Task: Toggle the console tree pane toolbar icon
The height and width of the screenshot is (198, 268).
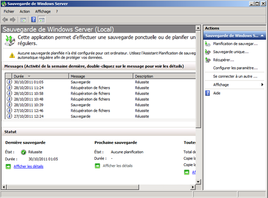Action: [x=23, y=20]
